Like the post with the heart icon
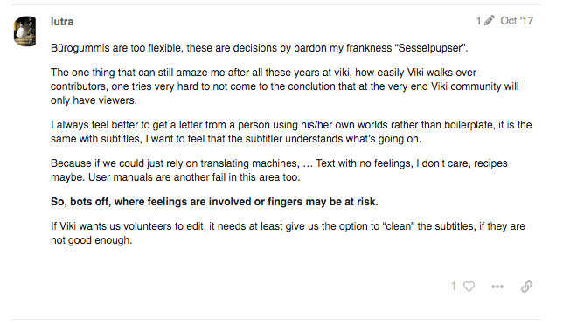Screen dimensions: 563x325 click(469, 287)
